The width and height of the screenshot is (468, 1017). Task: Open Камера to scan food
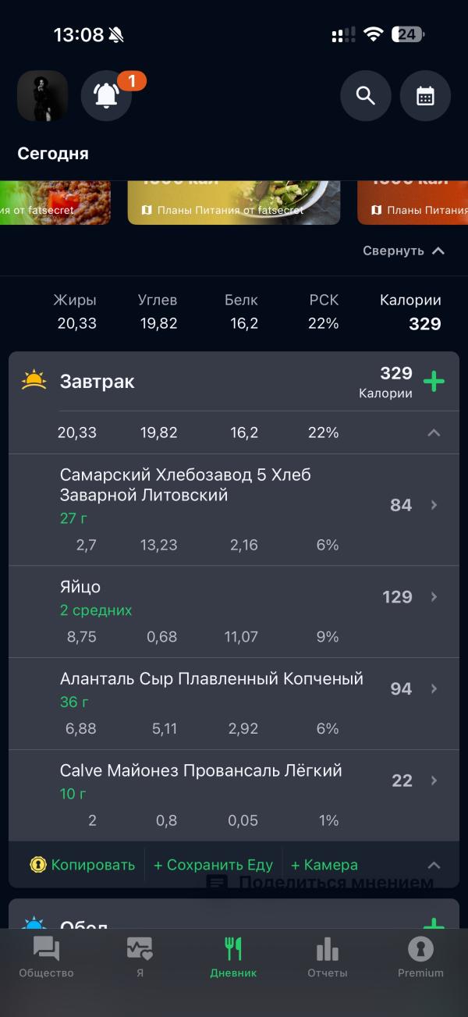click(x=324, y=865)
